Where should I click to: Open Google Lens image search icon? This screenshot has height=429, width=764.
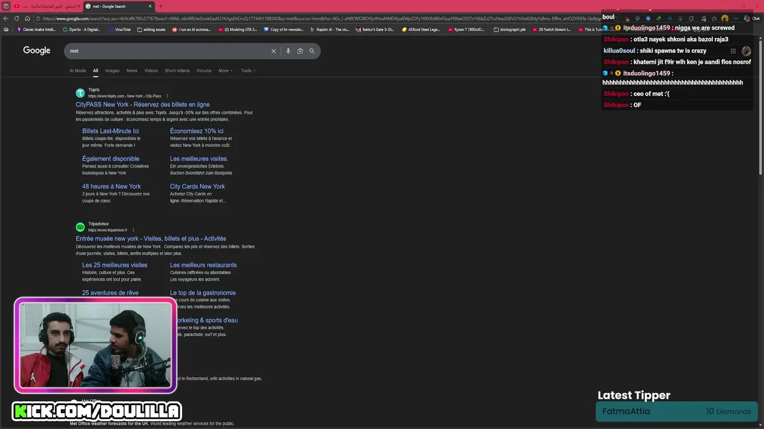[x=300, y=51]
